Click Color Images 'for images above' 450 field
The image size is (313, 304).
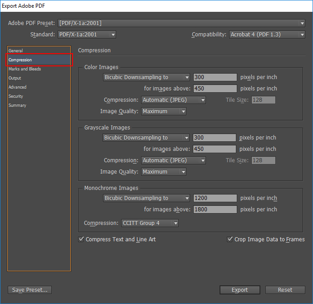[215, 89]
